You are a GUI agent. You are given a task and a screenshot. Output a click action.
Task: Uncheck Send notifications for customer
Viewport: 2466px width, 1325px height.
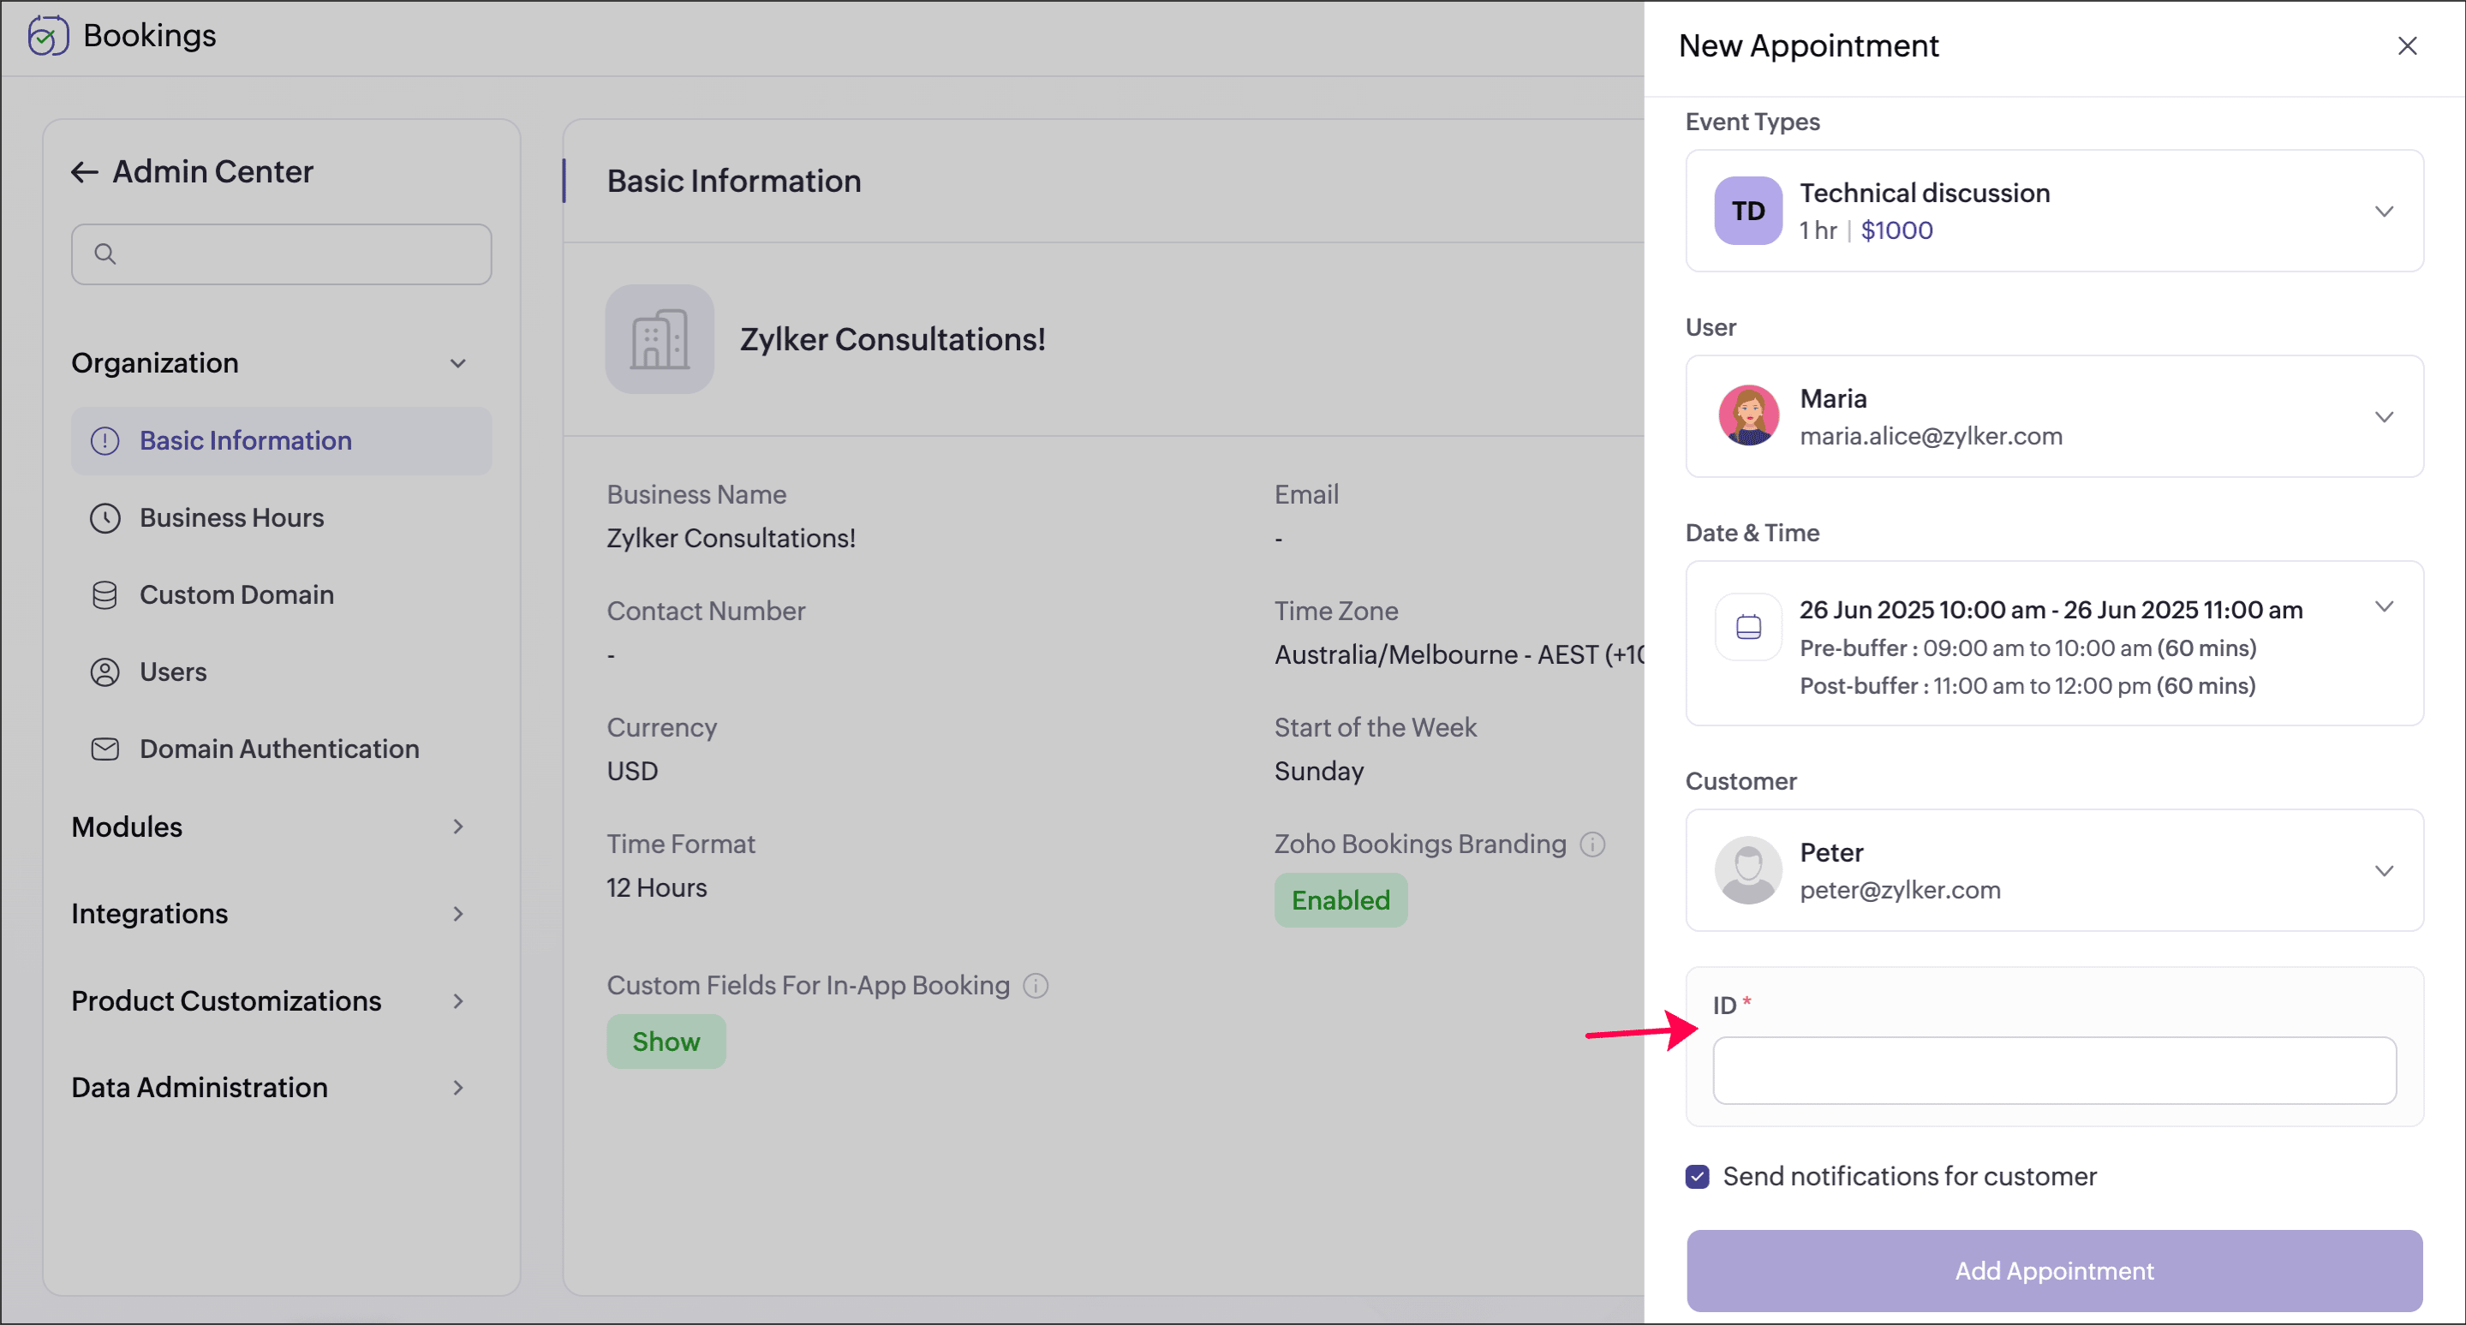pyautogui.click(x=1698, y=1177)
